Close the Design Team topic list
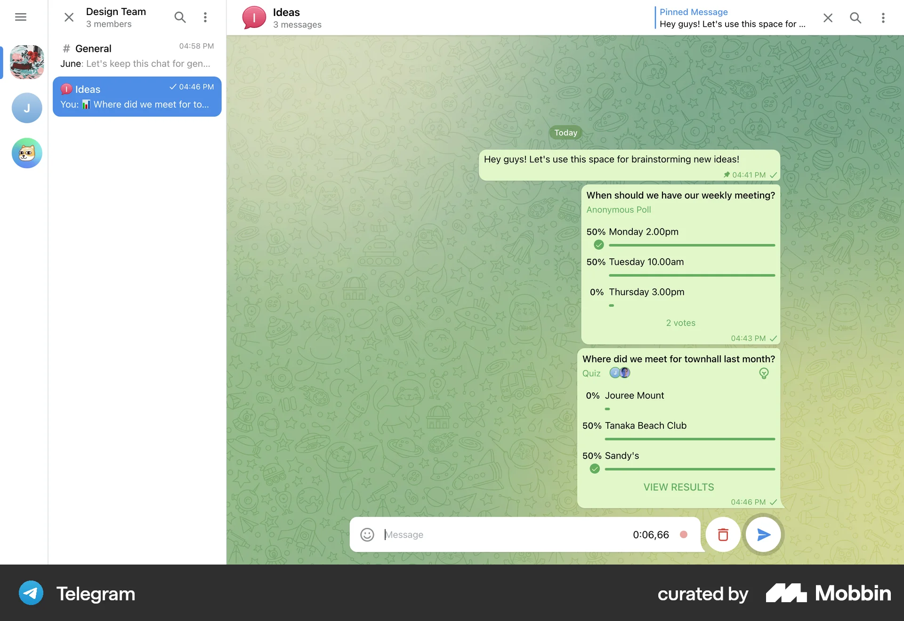Screen dimensions: 904x621 pyautogui.click(x=68, y=17)
